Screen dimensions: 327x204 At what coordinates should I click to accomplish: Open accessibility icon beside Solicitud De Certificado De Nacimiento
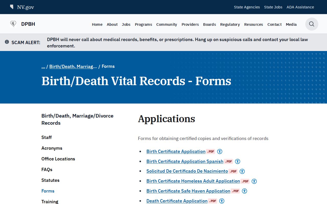click(x=242, y=171)
